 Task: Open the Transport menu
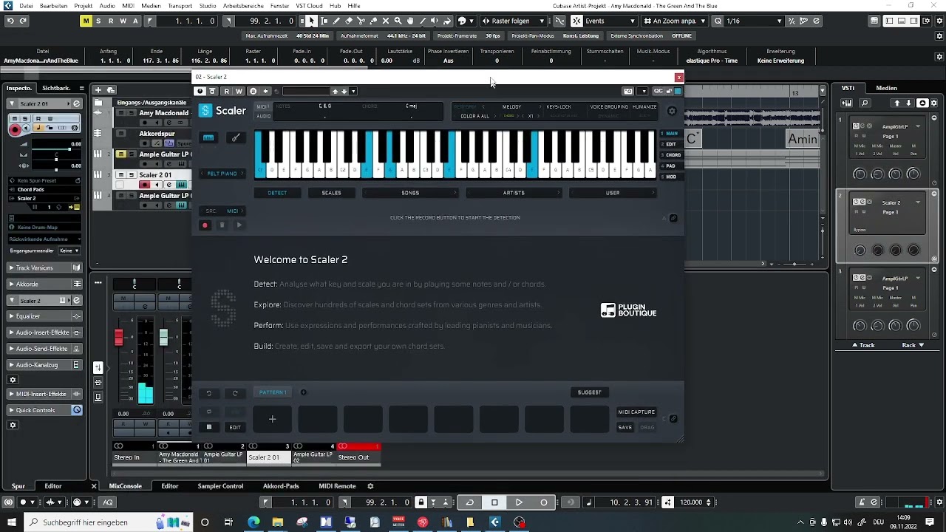(180, 5)
